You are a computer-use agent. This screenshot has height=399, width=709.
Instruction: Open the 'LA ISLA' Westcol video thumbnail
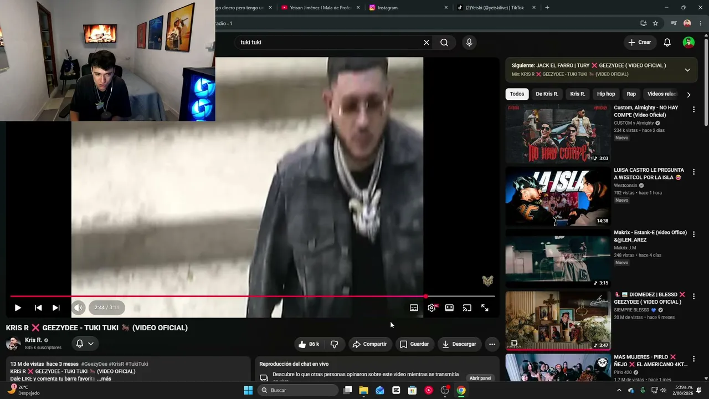coord(558,196)
